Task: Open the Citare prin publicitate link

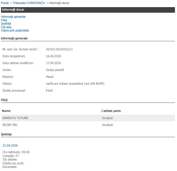Action: pos(15,31)
